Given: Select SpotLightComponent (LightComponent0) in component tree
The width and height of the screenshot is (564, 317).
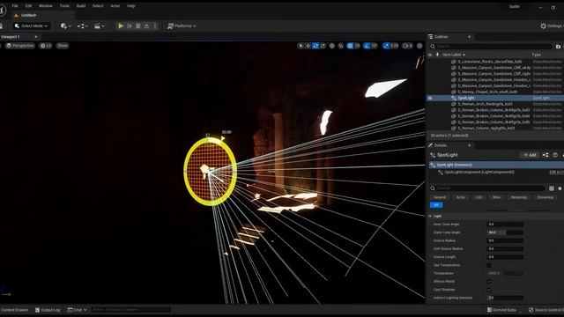Looking at the screenshot, I should pyautogui.click(x=479, y=173).
